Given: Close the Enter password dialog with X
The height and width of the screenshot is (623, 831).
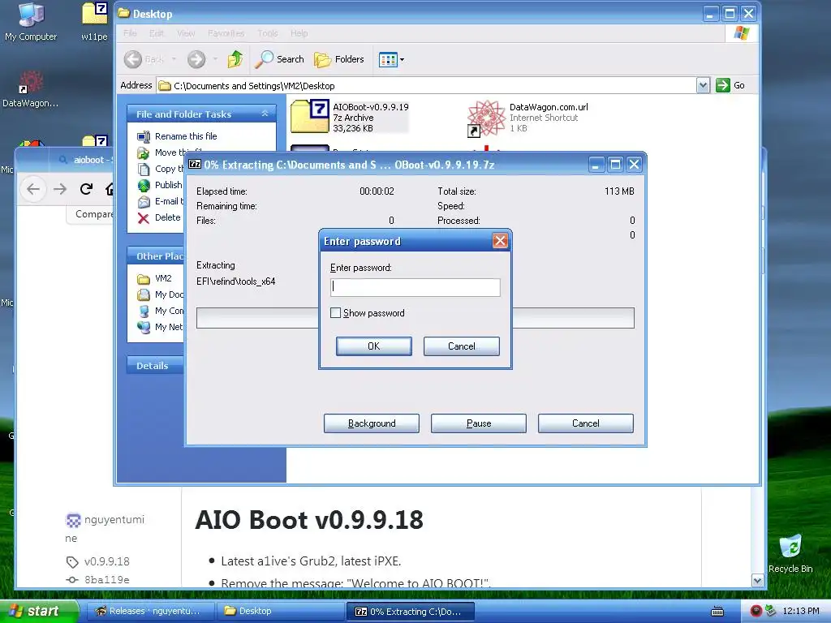Looking at the screenshot, I should 500,241.
